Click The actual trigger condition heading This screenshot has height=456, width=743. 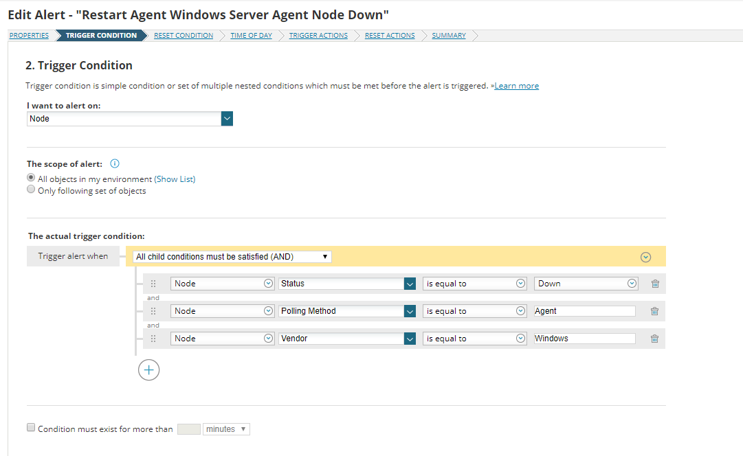click(x=86, y=236)
